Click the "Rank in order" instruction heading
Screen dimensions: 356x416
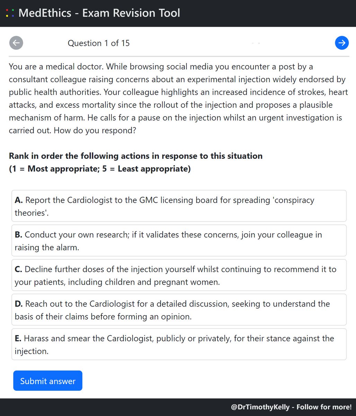(x=136, y=156)
